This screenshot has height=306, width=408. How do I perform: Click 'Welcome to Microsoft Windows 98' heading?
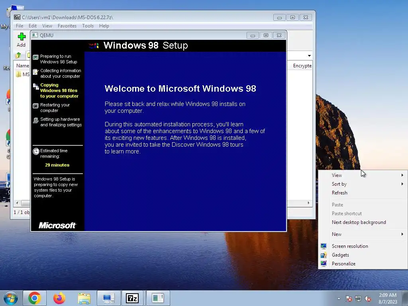180,88
